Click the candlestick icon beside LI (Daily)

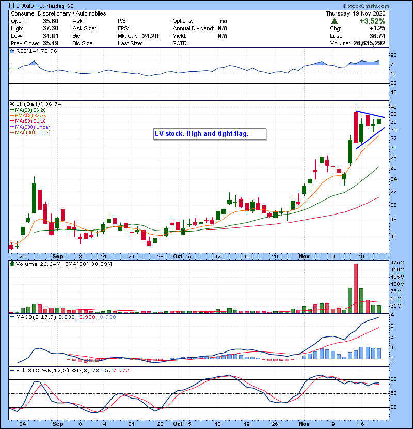(x=12, y=104)
